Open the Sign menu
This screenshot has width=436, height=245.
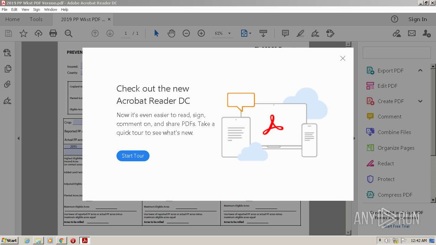[x=36, y=10]
